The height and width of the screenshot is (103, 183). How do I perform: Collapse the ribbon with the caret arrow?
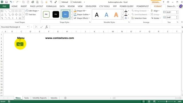pos(182,22)
